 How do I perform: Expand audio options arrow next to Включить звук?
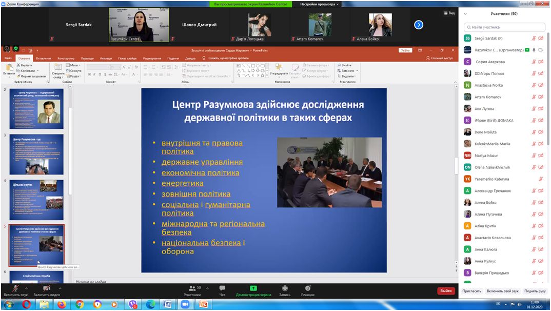click(x=26, y=288)
